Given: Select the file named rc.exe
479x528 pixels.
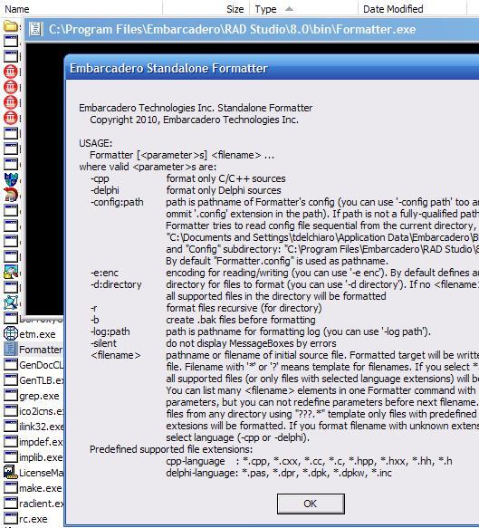Looking at the screenshot, I should (x=34, y=519).
